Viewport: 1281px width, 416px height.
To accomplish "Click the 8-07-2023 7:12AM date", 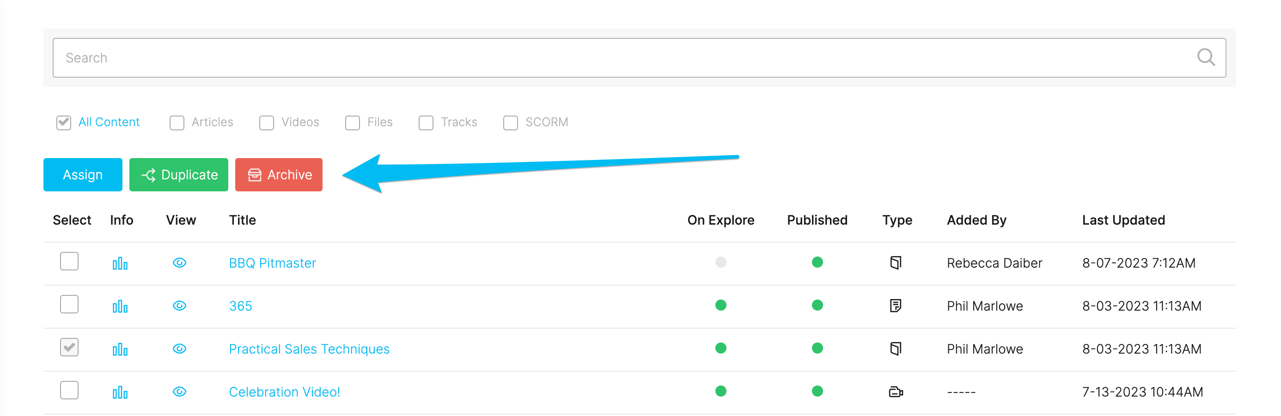I will [1139, 263].
